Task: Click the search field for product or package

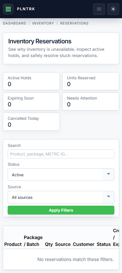Action: point(61,154)
